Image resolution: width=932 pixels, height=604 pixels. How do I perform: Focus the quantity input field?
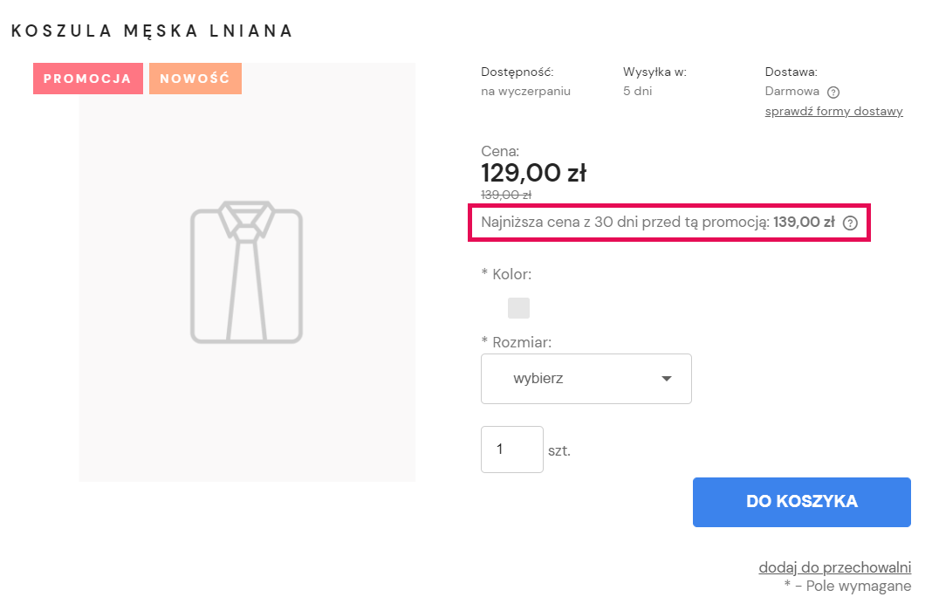(x=511, y=450)
